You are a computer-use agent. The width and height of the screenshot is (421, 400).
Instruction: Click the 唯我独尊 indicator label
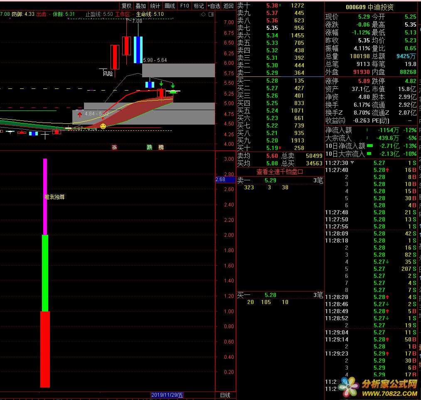tap(54, 197)
